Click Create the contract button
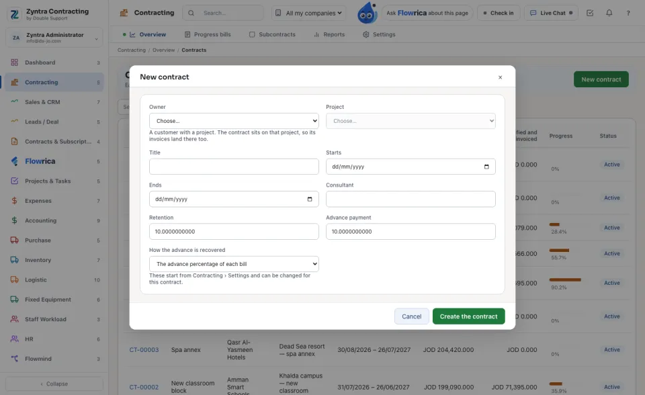Viewport: 645px width, 395px height. coord(468,316)
